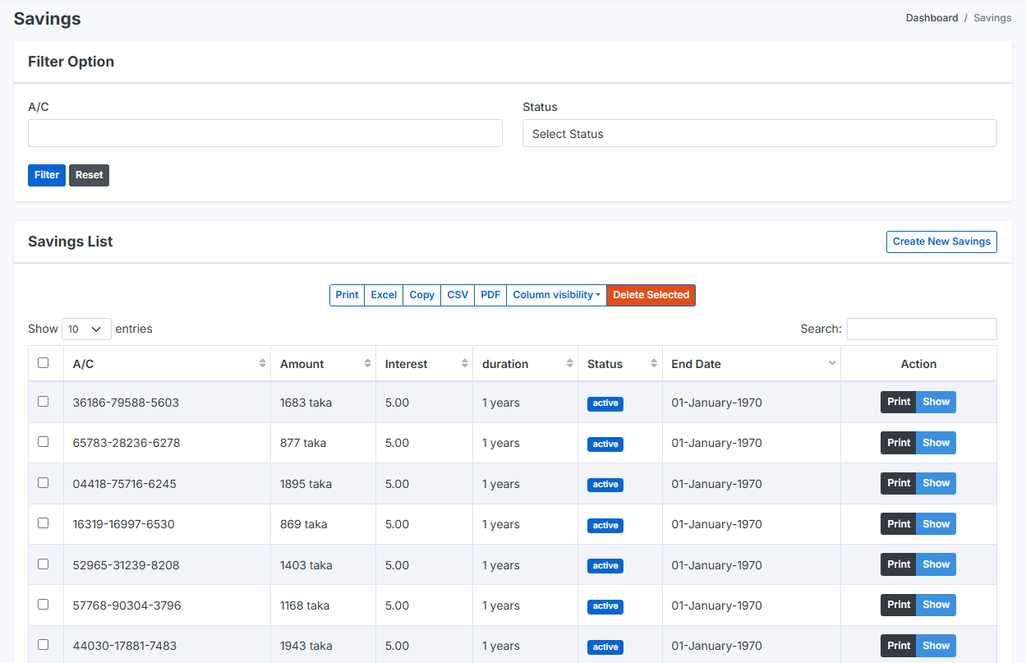
Task: Show details for 57768-90304-3796
Action: 936,605
